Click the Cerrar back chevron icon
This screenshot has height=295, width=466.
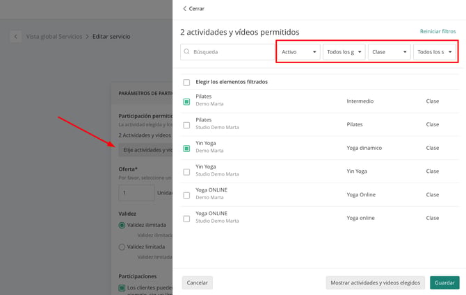[184, 8]
